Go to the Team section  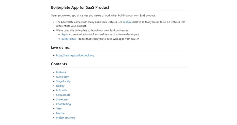[59, 108]
